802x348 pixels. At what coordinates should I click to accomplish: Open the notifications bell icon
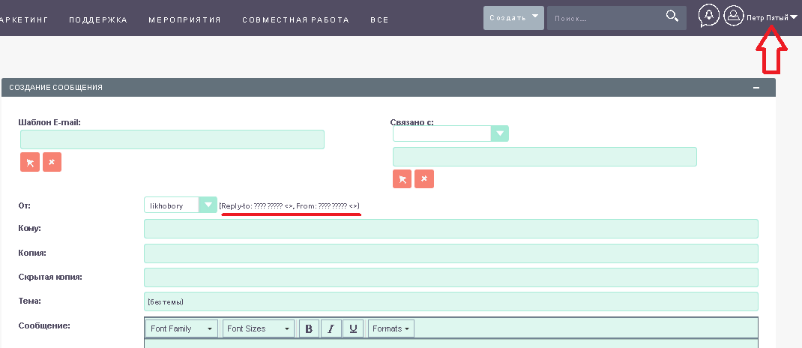pyautogui.click(x=709, y=16)
